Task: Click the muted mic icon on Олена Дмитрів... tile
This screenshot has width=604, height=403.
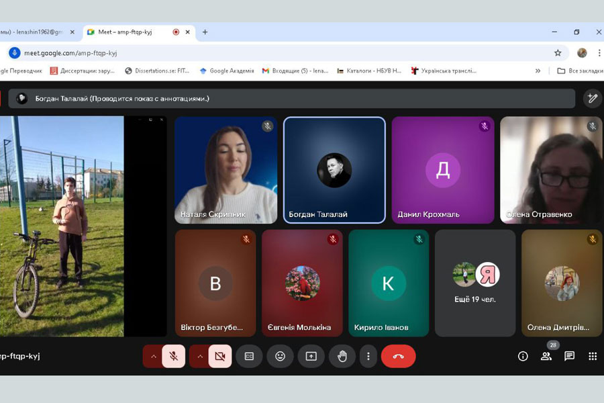Action: pyautogui.click(x=593, y=240)
